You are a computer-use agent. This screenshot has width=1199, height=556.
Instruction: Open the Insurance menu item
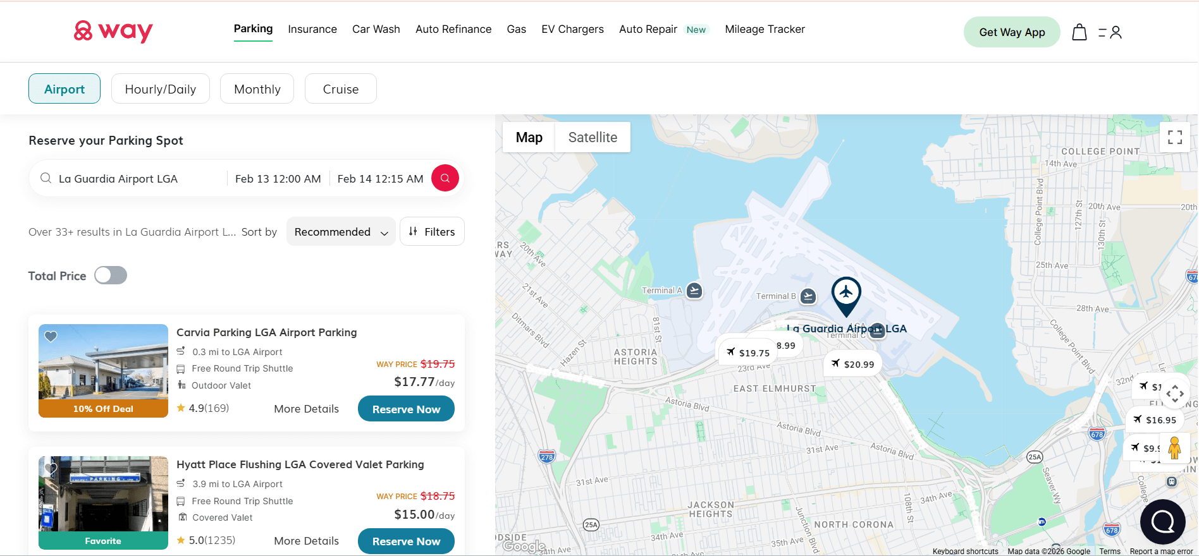(312, 29)
